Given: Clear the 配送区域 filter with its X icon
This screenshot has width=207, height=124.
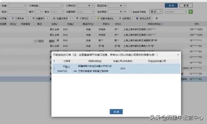Looking at the screenshot, I should pyautogui.click(x=121, y=5).
